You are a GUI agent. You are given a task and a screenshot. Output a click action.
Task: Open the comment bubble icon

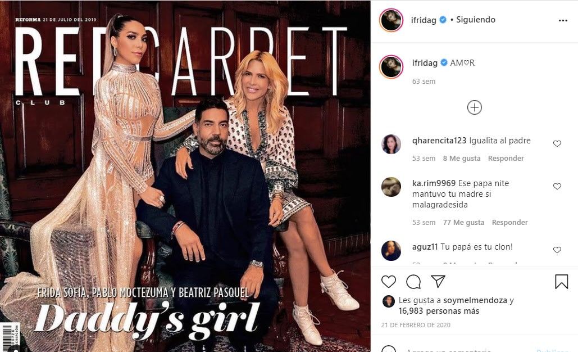click(x=413, y=282)
